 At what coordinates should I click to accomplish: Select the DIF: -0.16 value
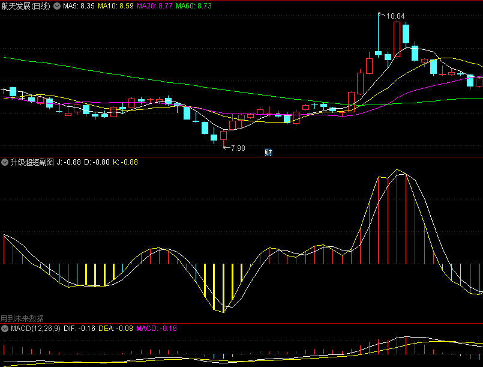79,329
